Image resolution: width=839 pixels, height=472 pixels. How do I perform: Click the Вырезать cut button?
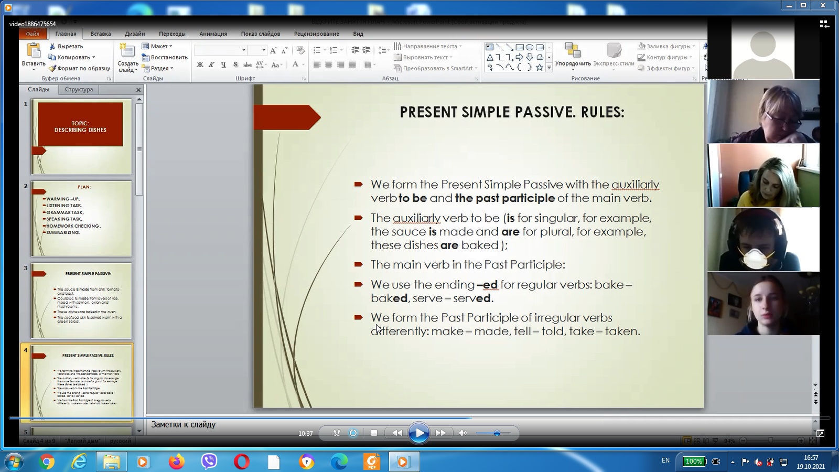tap(66, 46)
